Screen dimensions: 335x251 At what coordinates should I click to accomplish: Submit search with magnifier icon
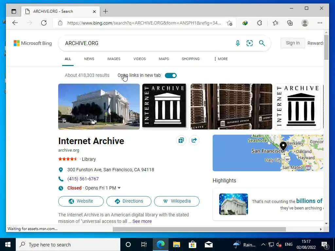[x=262, y=43]
